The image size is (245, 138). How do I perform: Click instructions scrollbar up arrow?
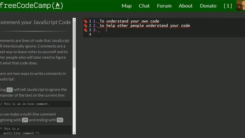tap(74, 20)
